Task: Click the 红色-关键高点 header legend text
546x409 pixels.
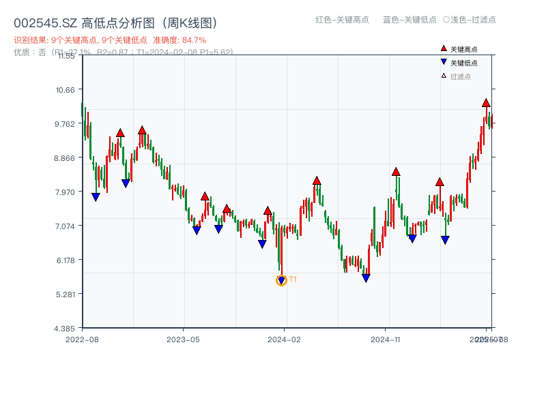Action: pyautogui.click(x=342, y=20)
